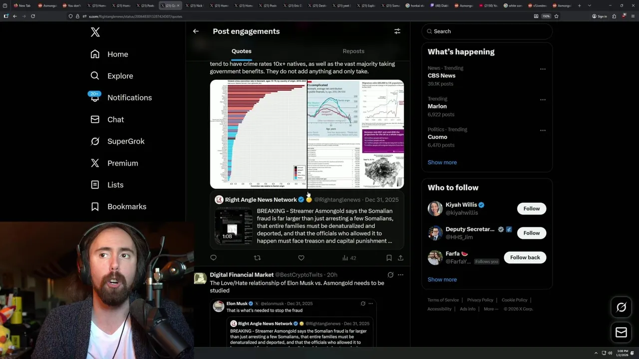Open the Cuomo trending topic

pos(437,137)
